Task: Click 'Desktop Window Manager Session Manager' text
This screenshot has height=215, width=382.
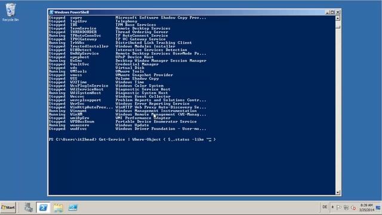Action: click(x=161, y=60)
